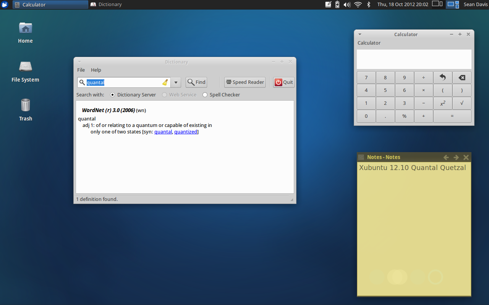Viewport: 489px width, 305px height.
Task: Open the search history dropdown
Action: 175,82
